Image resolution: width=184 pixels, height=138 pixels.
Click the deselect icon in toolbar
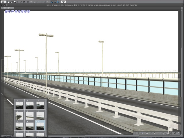(41, 2)
